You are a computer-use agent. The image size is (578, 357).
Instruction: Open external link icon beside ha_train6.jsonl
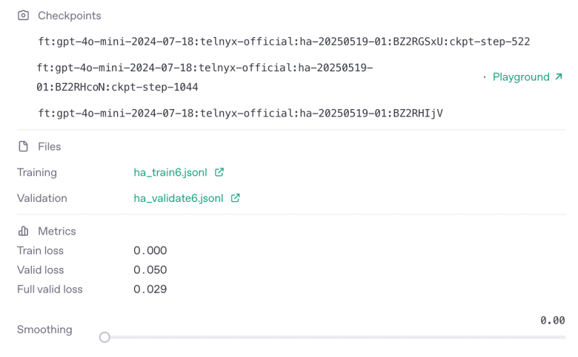(x=219, y=172)
